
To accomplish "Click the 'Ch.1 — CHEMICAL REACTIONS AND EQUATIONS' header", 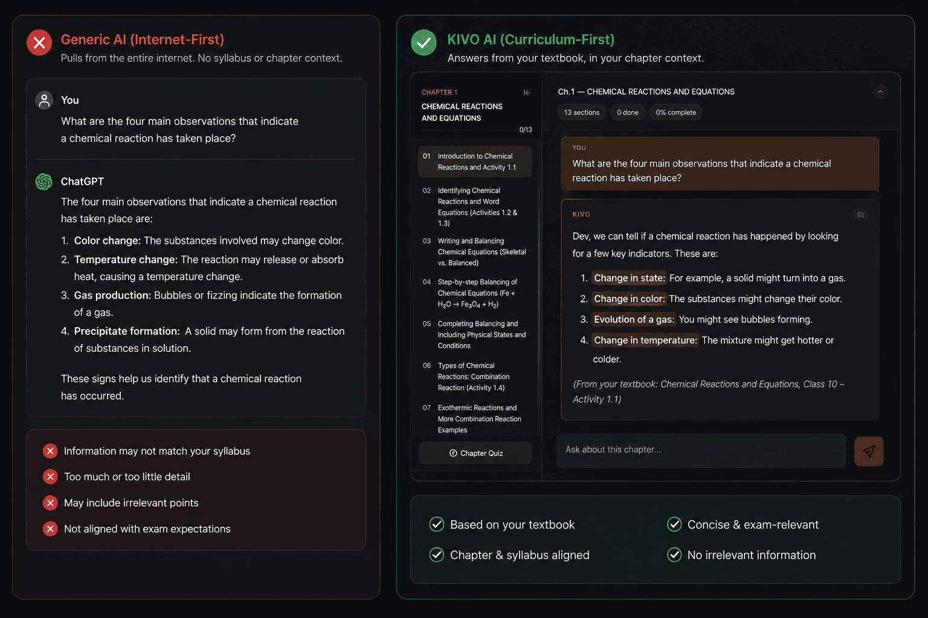I will tap(646, 92).
